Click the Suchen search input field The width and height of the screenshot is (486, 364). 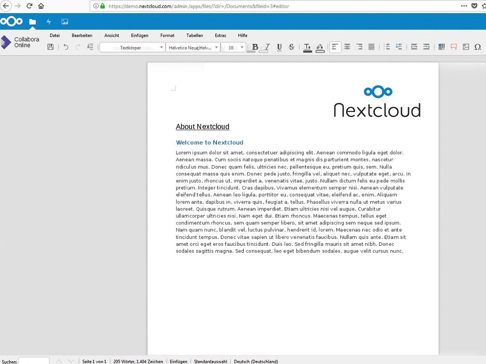(x=34, y=361)
